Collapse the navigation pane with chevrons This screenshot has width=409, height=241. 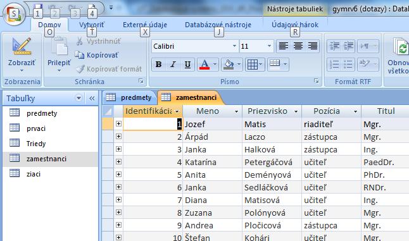pos(92,98)
